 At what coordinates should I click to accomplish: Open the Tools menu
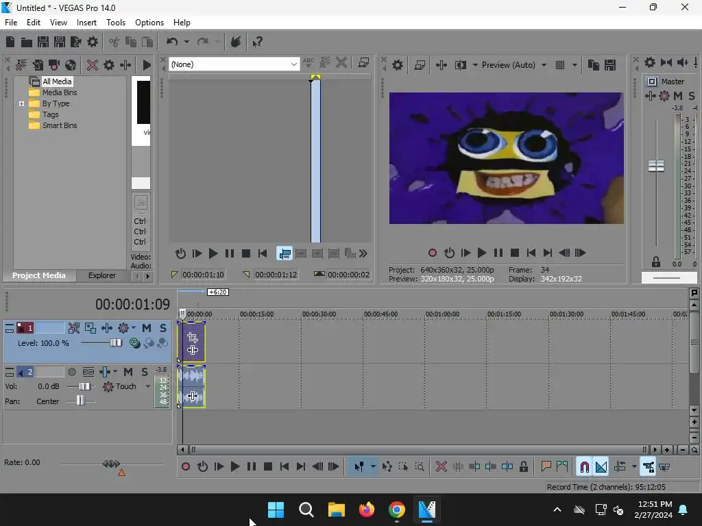115,23
